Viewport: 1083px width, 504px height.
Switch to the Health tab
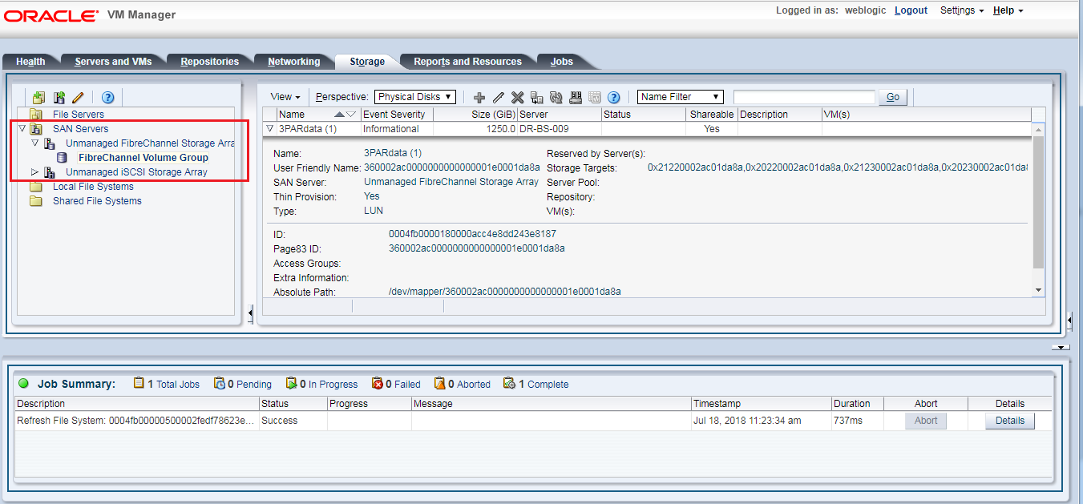pos(30,62)
